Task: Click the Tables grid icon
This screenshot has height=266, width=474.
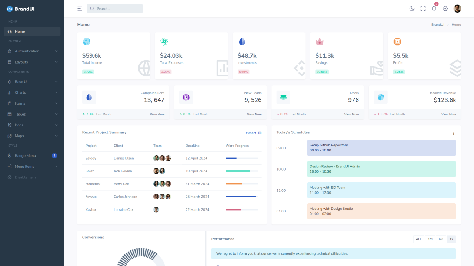Action: tap(10, 115)
